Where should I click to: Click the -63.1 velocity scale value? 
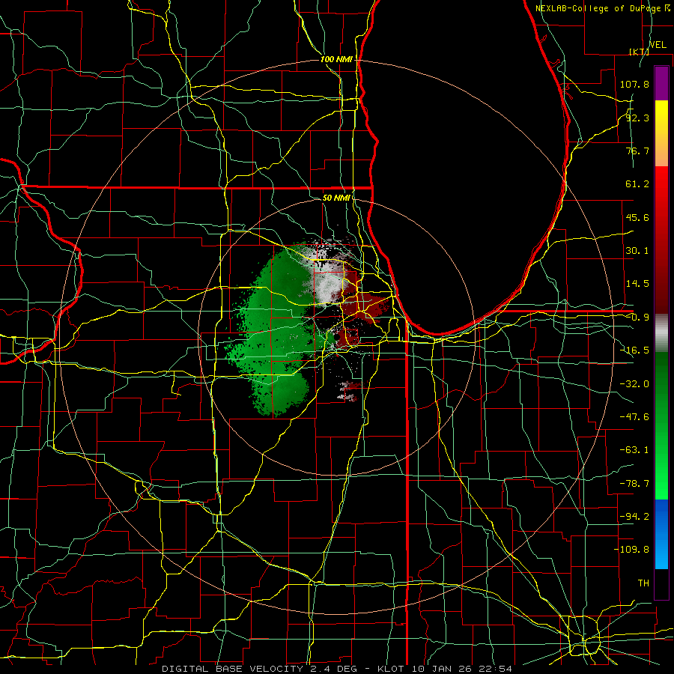[634, 450]
